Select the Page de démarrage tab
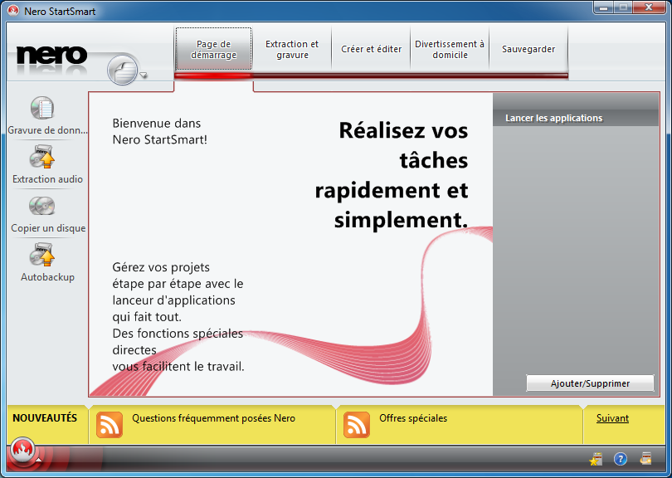This screenshot has width=672, height=478. tap(213, 50)
